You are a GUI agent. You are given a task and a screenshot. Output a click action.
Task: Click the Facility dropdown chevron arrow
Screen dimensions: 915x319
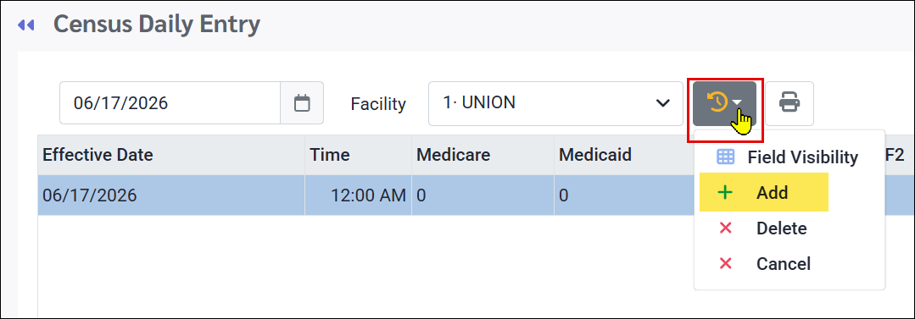(662, 103)
